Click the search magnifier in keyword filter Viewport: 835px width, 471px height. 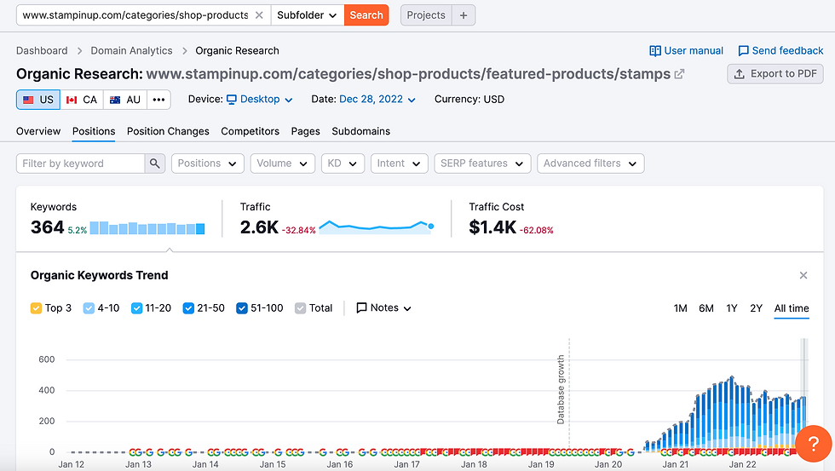point(154,164)
